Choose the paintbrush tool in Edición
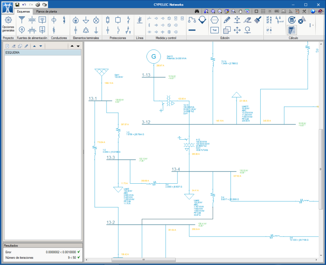This screenshot has height=265, width=326. pos(258,20)
